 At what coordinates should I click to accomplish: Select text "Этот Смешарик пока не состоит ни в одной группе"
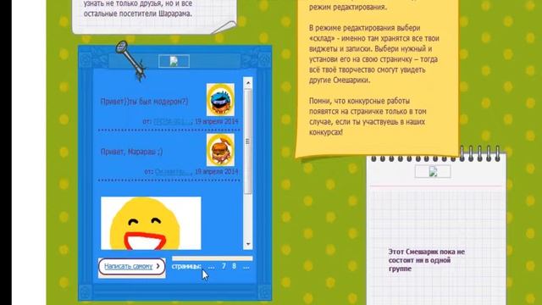(x=426, y=260)
